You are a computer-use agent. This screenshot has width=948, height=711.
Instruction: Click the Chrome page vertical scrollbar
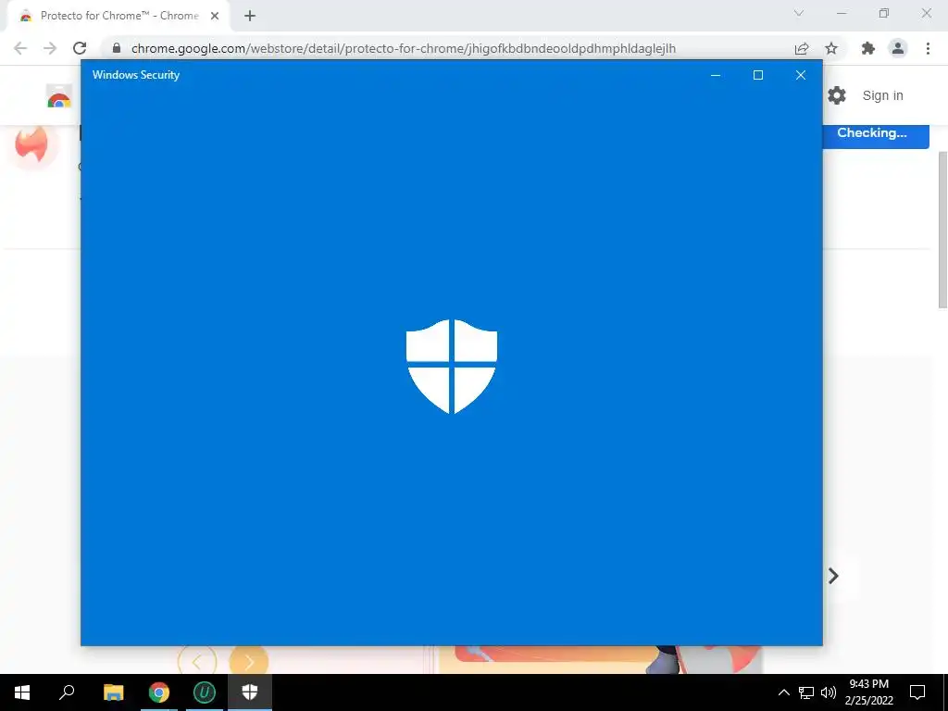click(942, 230)
